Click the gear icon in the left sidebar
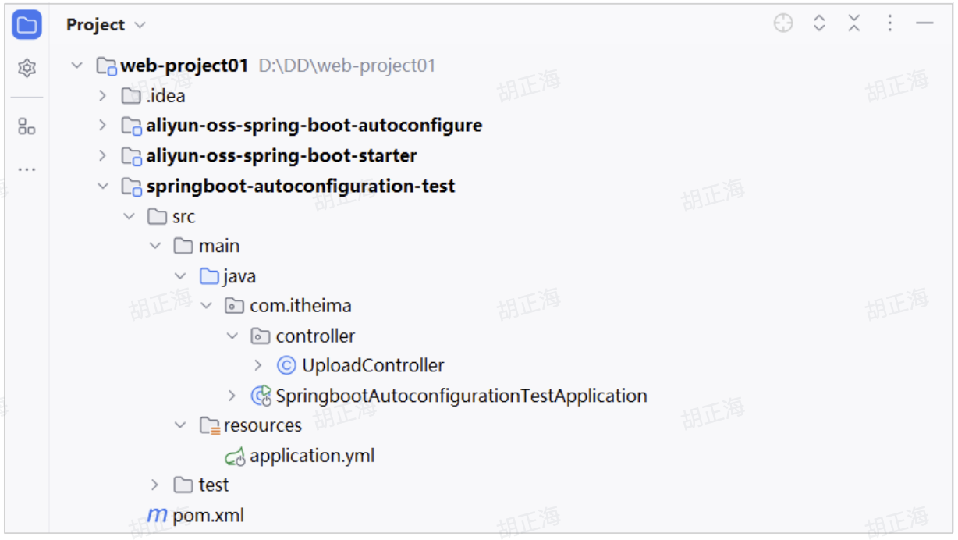 tap(27, 66)
